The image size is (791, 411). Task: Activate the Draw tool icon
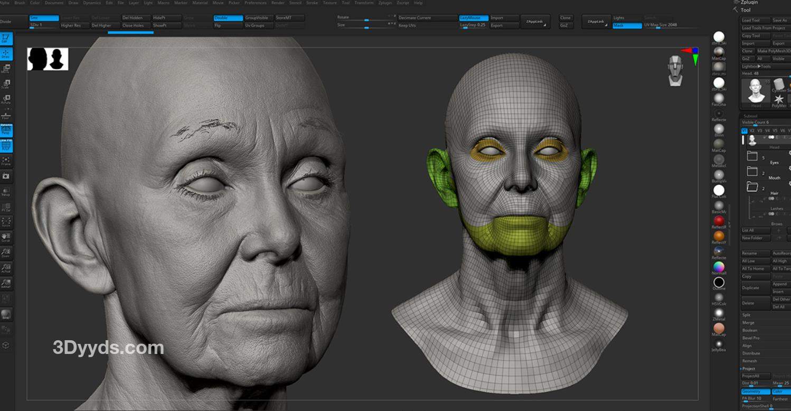pyautogui.click(x=6, y=53)
